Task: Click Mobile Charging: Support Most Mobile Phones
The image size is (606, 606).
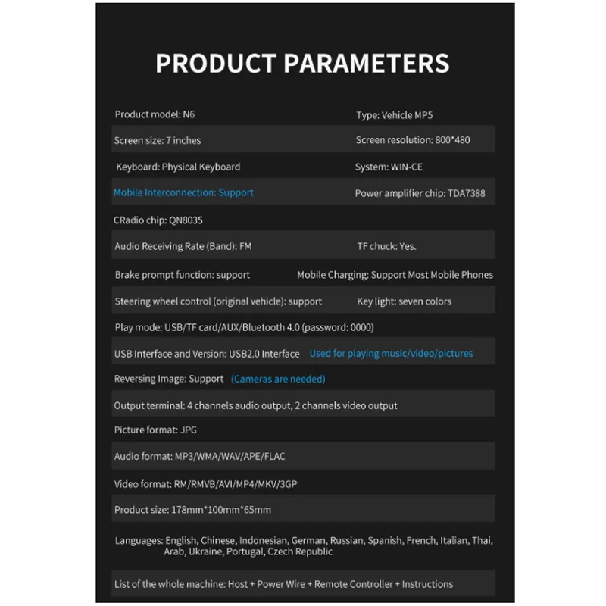Action: click(395, 275)
